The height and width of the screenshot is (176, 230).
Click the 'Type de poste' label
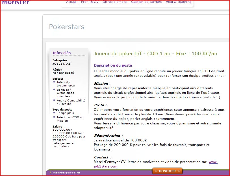point(62,109)
